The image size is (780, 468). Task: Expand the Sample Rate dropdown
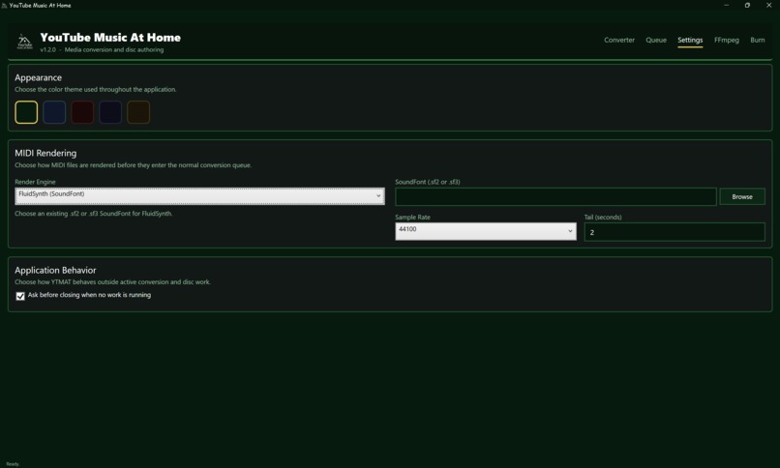tap(486, 231)
